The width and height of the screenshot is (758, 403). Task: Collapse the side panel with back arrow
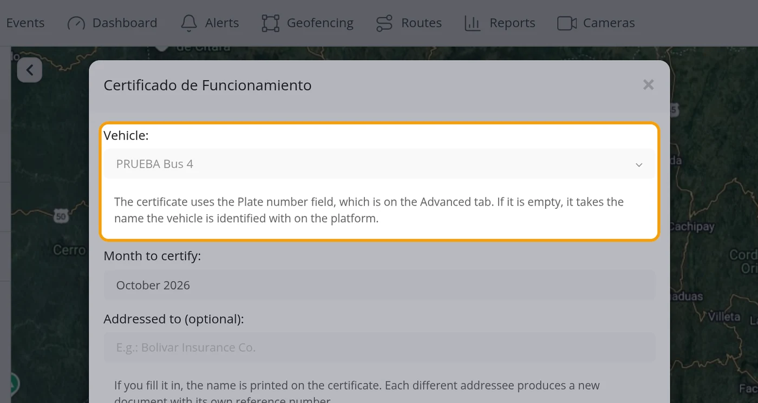(x=30, y=70)
